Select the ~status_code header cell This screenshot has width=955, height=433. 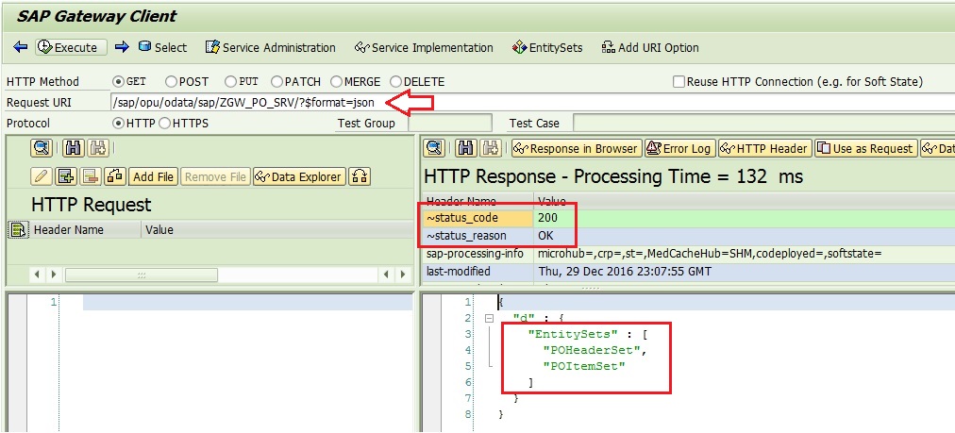477,218
